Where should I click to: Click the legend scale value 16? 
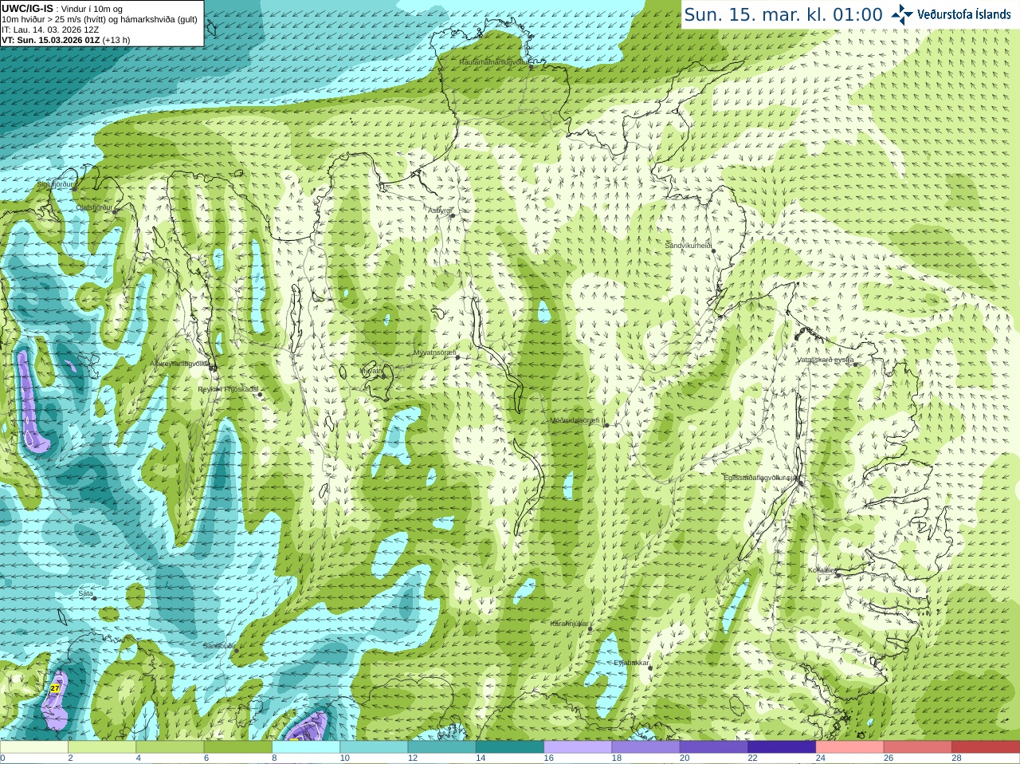[x=548, y=758]
